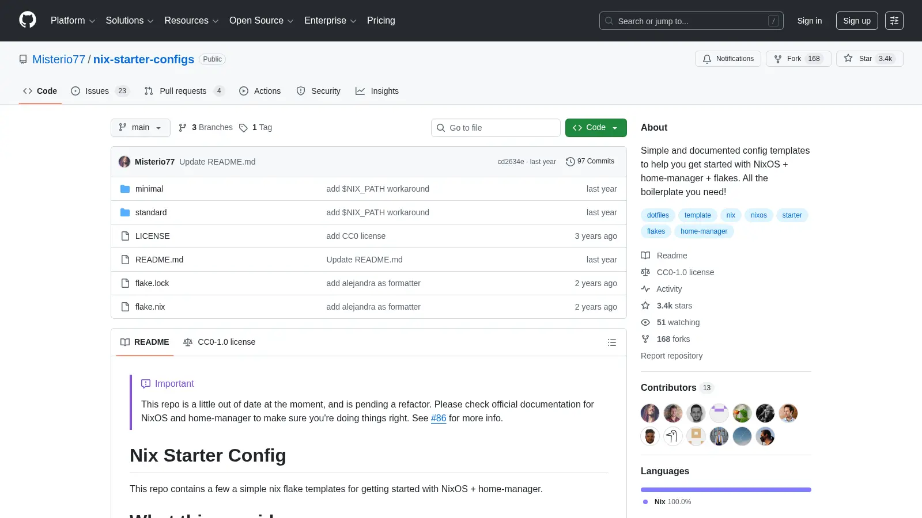Click the star icon in Star button
This screenshot has width=922, height=518.
(848, 58)
